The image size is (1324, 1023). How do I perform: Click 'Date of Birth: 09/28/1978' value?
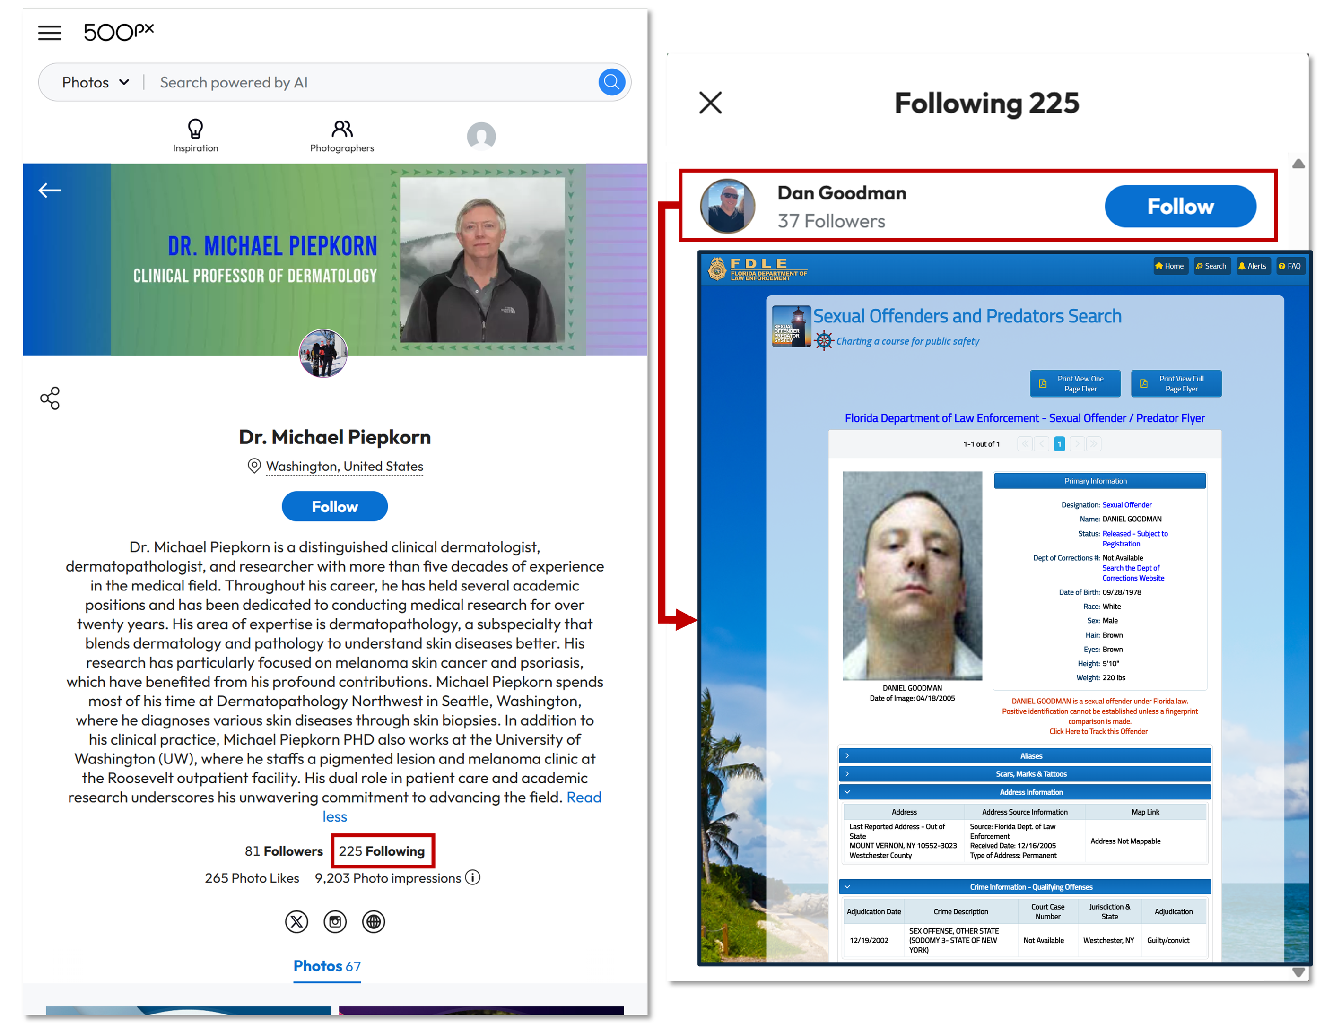tap(1122, 592)
